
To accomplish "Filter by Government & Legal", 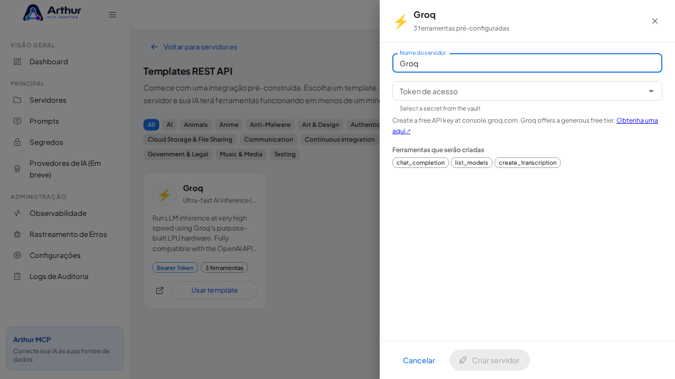I will (178, 154).
